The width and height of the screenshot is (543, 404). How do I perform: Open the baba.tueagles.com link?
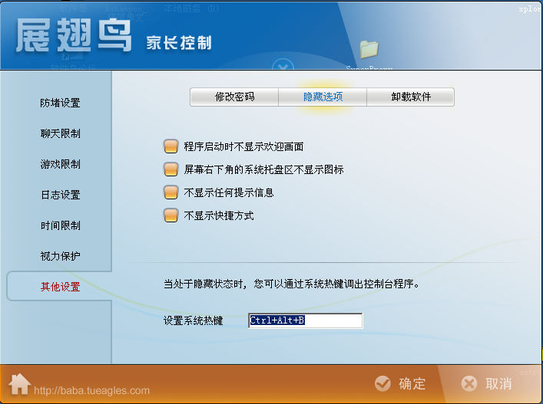[91, 390]
